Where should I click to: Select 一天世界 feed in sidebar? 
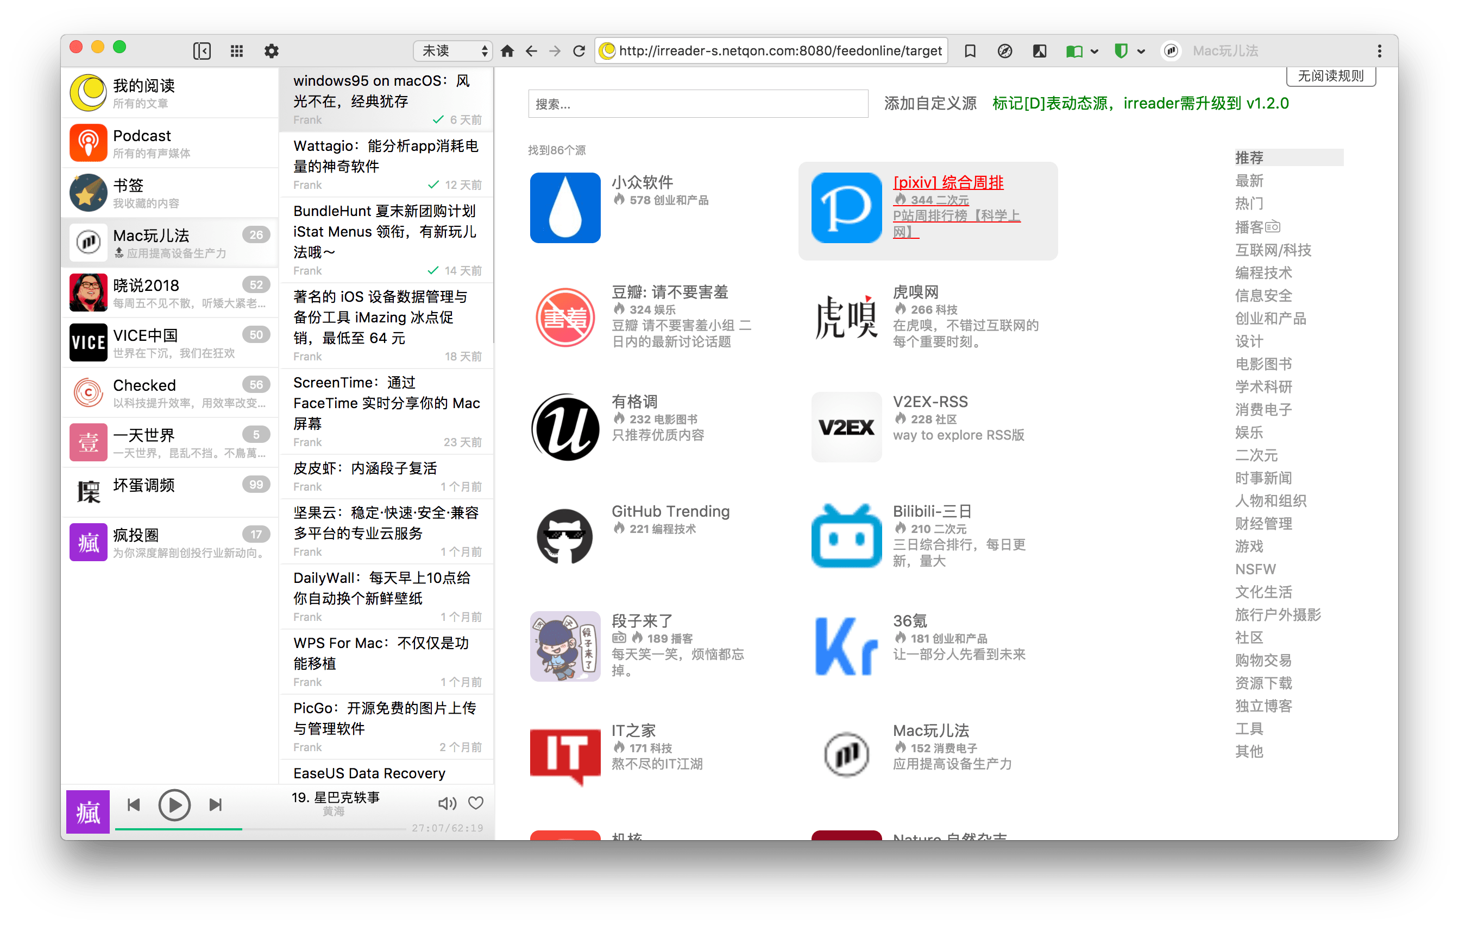169,443
